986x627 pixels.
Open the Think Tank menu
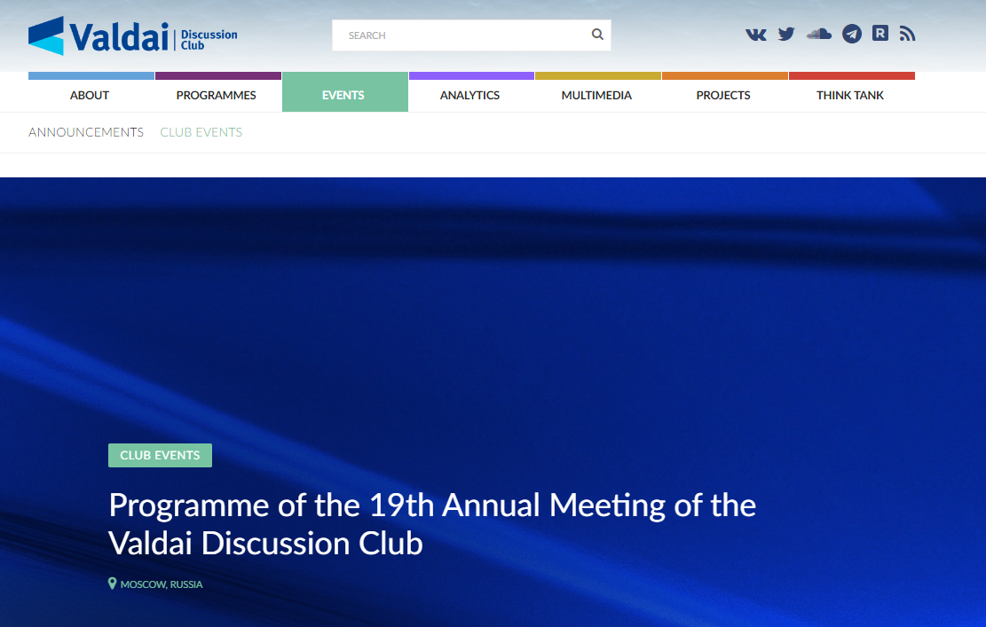850,95
